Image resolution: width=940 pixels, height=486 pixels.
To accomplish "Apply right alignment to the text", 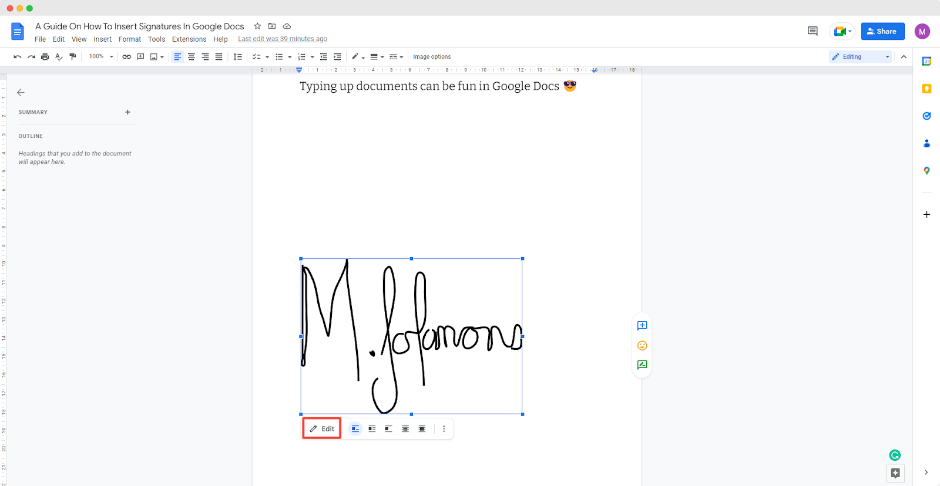I will click(x=205, y=57).
